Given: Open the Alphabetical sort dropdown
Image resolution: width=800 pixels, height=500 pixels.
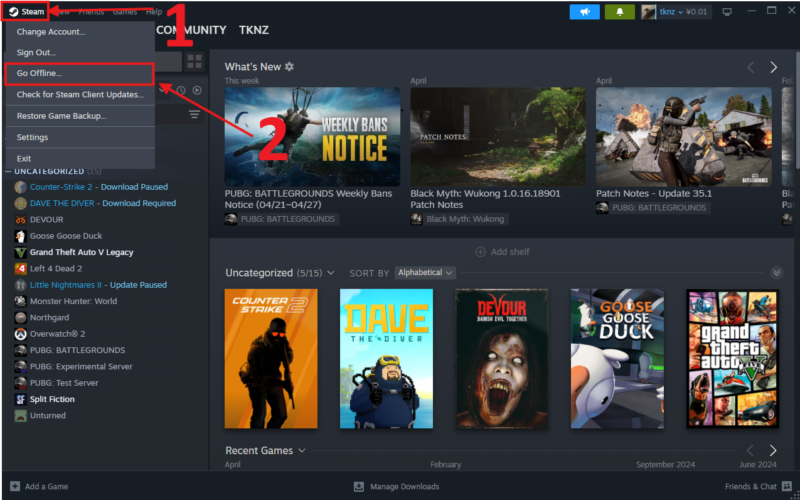Looking at the screenshot, I should [x=425, y=273].
